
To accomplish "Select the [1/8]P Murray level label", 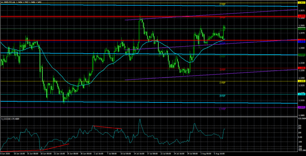I will [223, 82].
